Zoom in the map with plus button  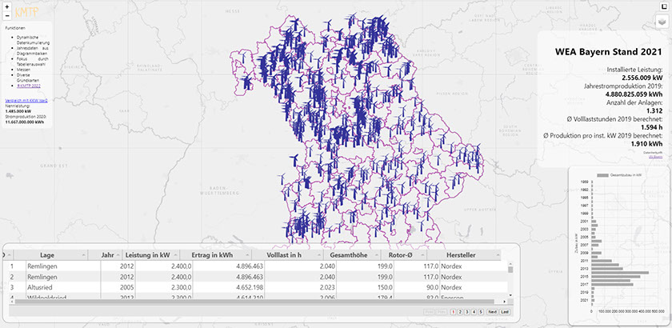(7, 7)
